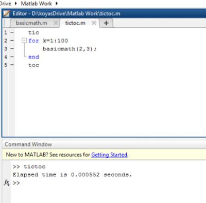
Task: Click the fx function browser icon
Action: [x=7, y=182]
